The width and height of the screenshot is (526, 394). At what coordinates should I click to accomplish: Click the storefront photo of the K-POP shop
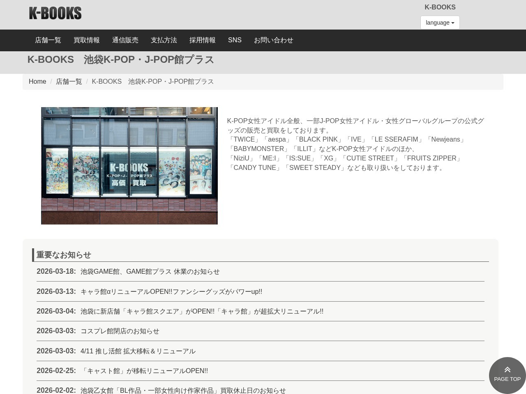click(x=129, y=165)
